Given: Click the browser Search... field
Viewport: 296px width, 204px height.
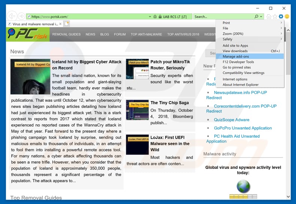Looking at the screenshot, I should [x=224, y=16].
